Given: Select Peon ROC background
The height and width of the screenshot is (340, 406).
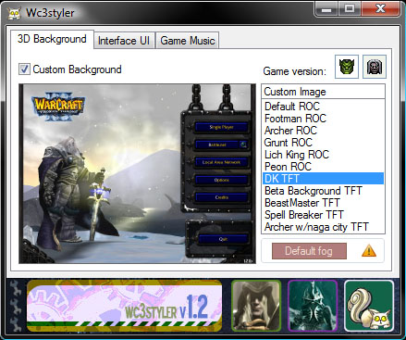Looking at the screenshot, I should tap(323, 167).
